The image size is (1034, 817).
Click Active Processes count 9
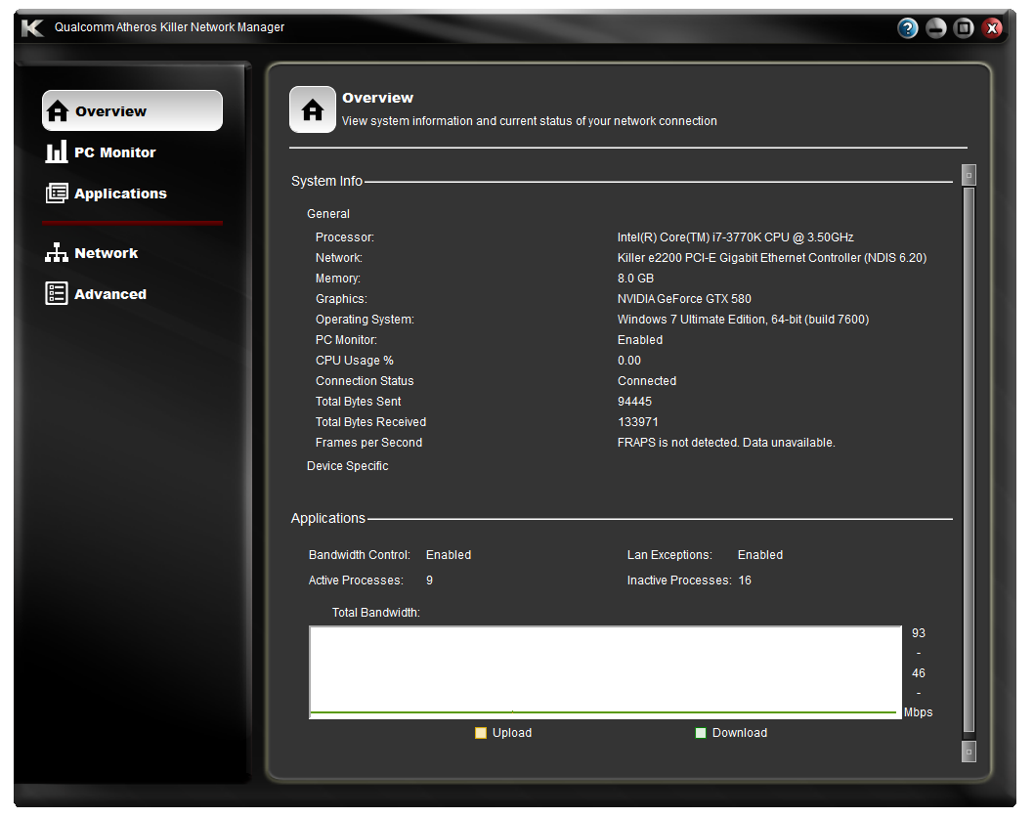429,580
